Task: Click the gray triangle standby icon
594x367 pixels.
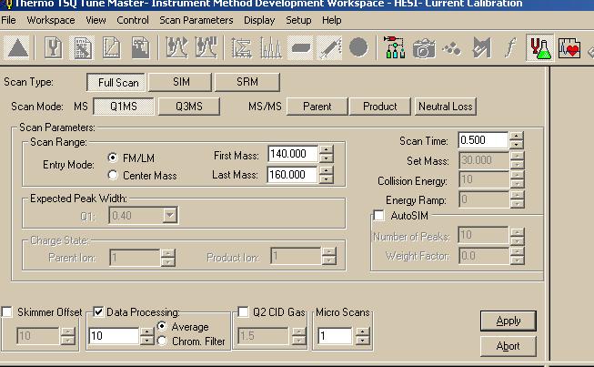Action: point(18,48)
